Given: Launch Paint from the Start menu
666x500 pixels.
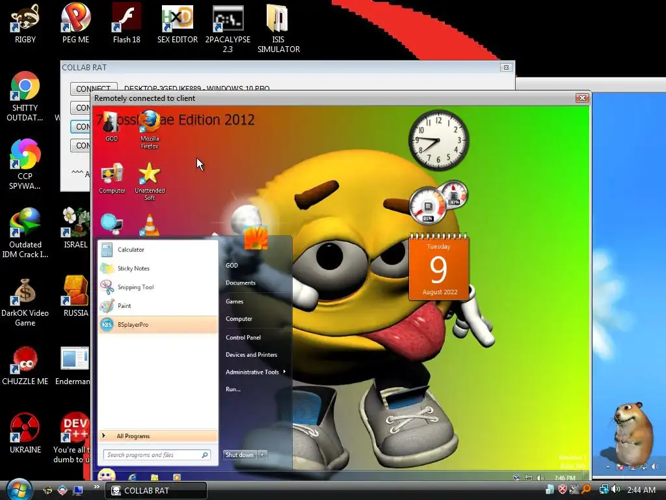Looking at the screenshot, I should point(157,306).
